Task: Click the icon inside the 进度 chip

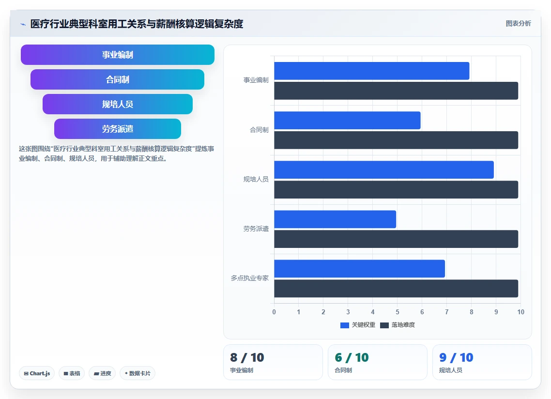Action: coord(96,374)
